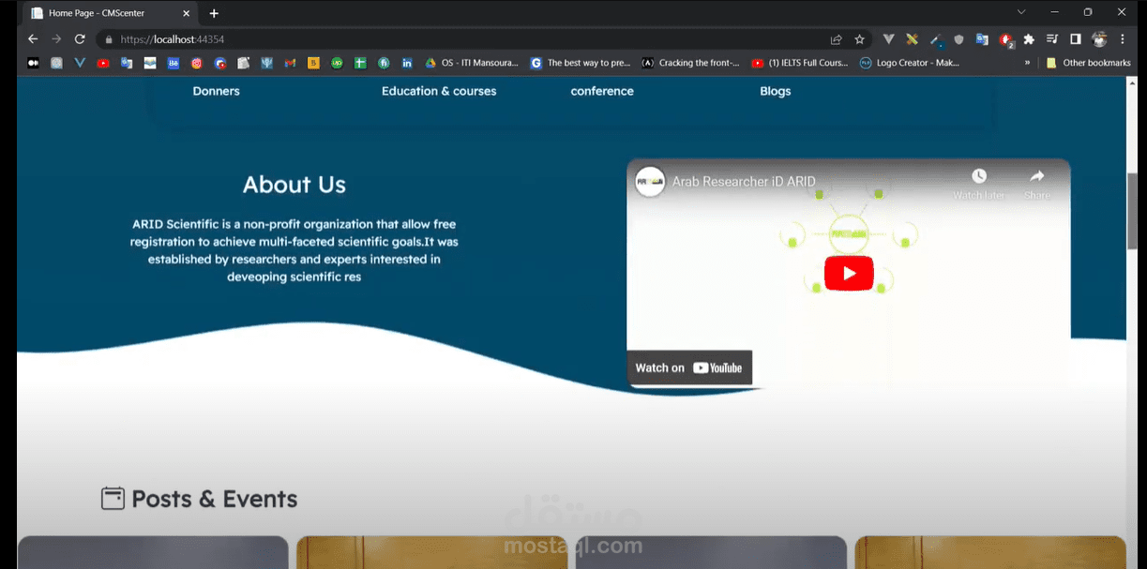This screenshot has height=569, width=1147.
Task: Open the Extensions puzzle-piece menu
Action: coord(1029,39)
